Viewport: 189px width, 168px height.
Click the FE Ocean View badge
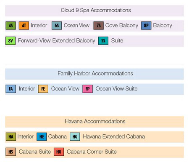pos(43,89)
